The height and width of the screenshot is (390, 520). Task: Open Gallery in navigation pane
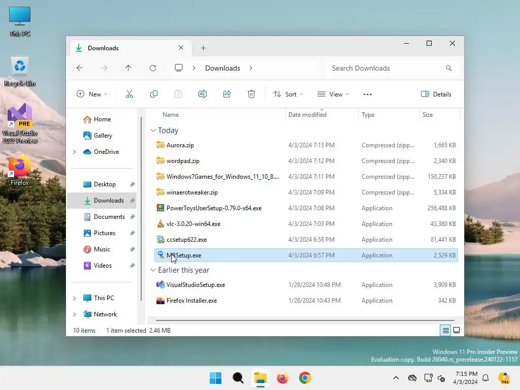[x=103, y=135]
